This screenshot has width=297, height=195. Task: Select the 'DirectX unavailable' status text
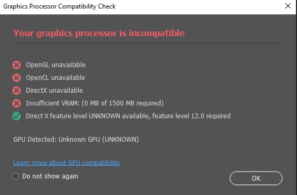tap(54, 90)
